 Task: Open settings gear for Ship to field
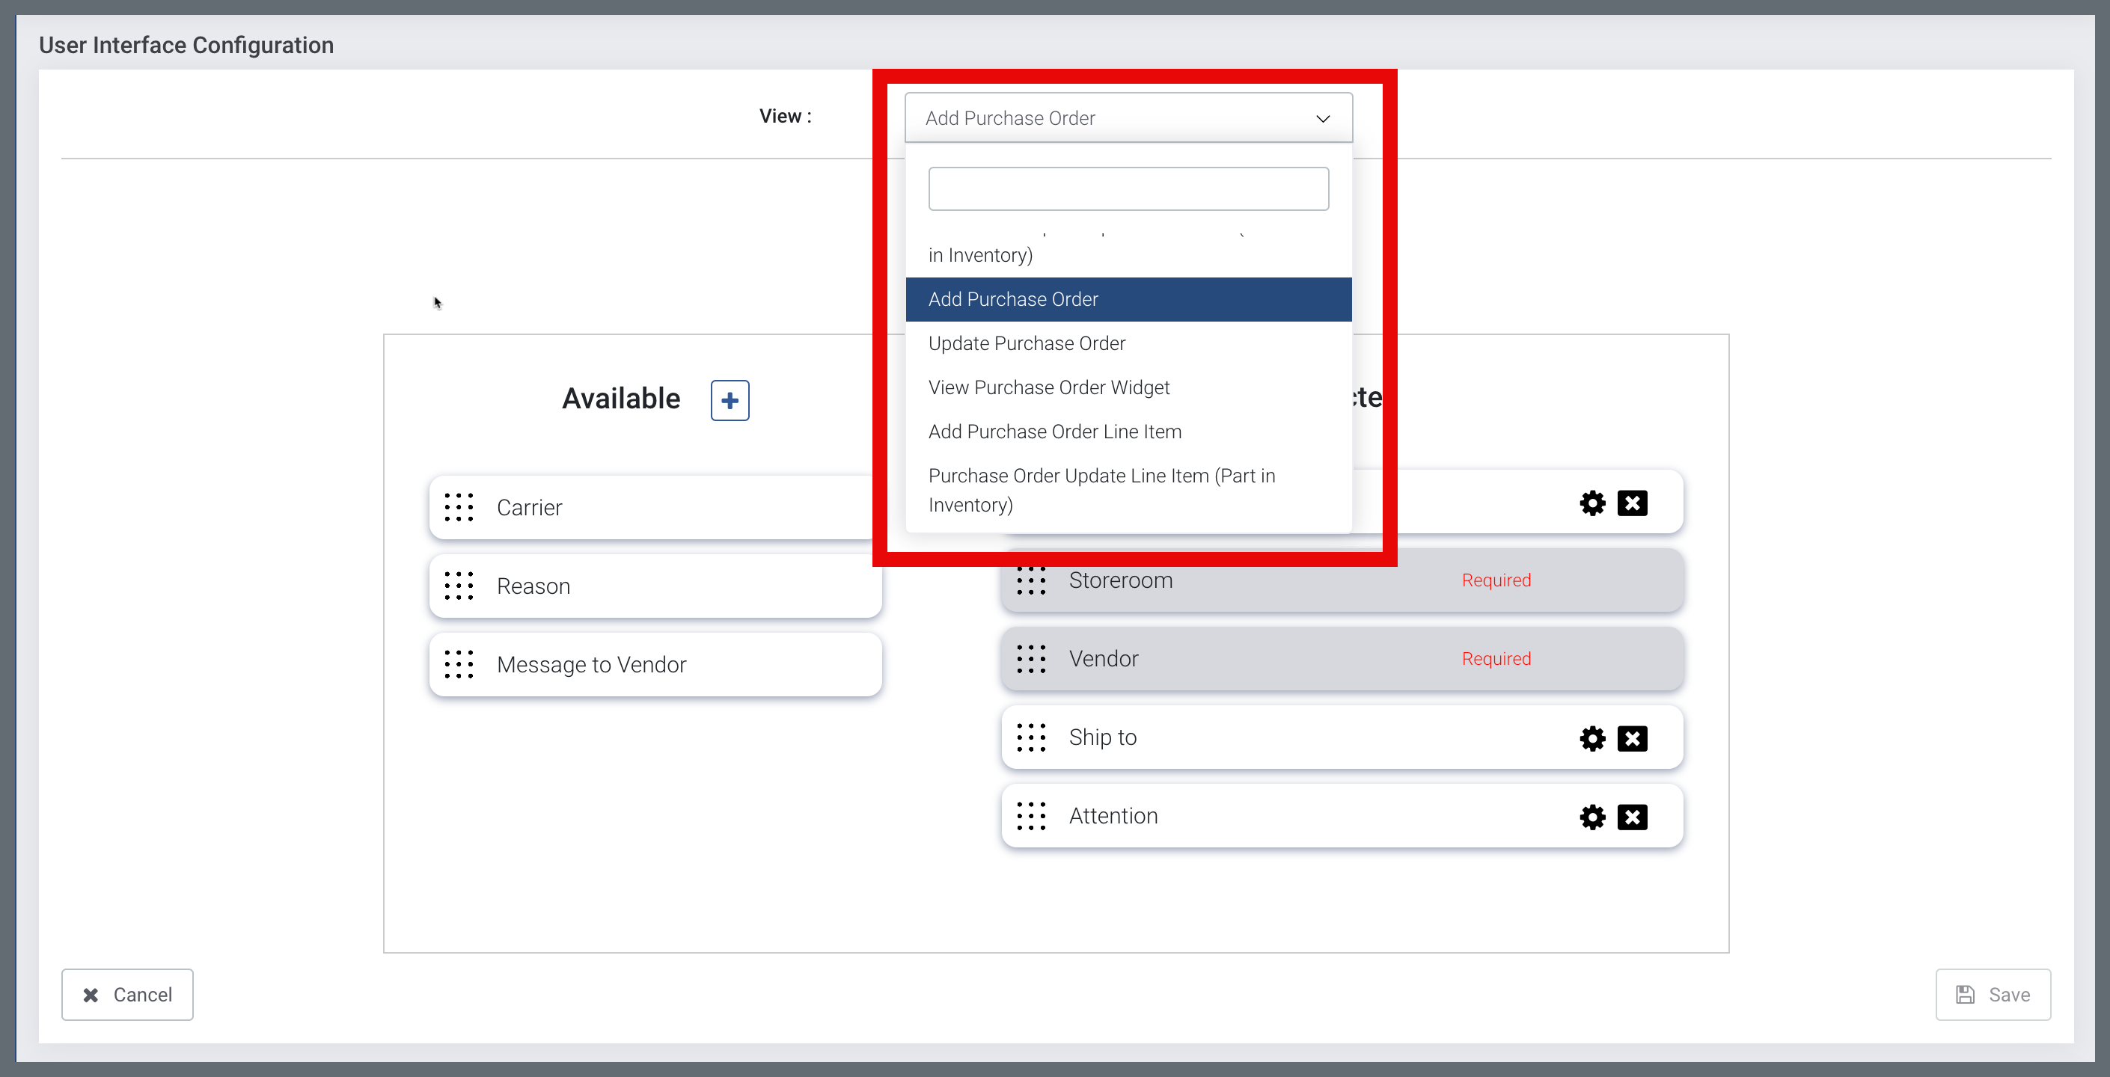1591,738
